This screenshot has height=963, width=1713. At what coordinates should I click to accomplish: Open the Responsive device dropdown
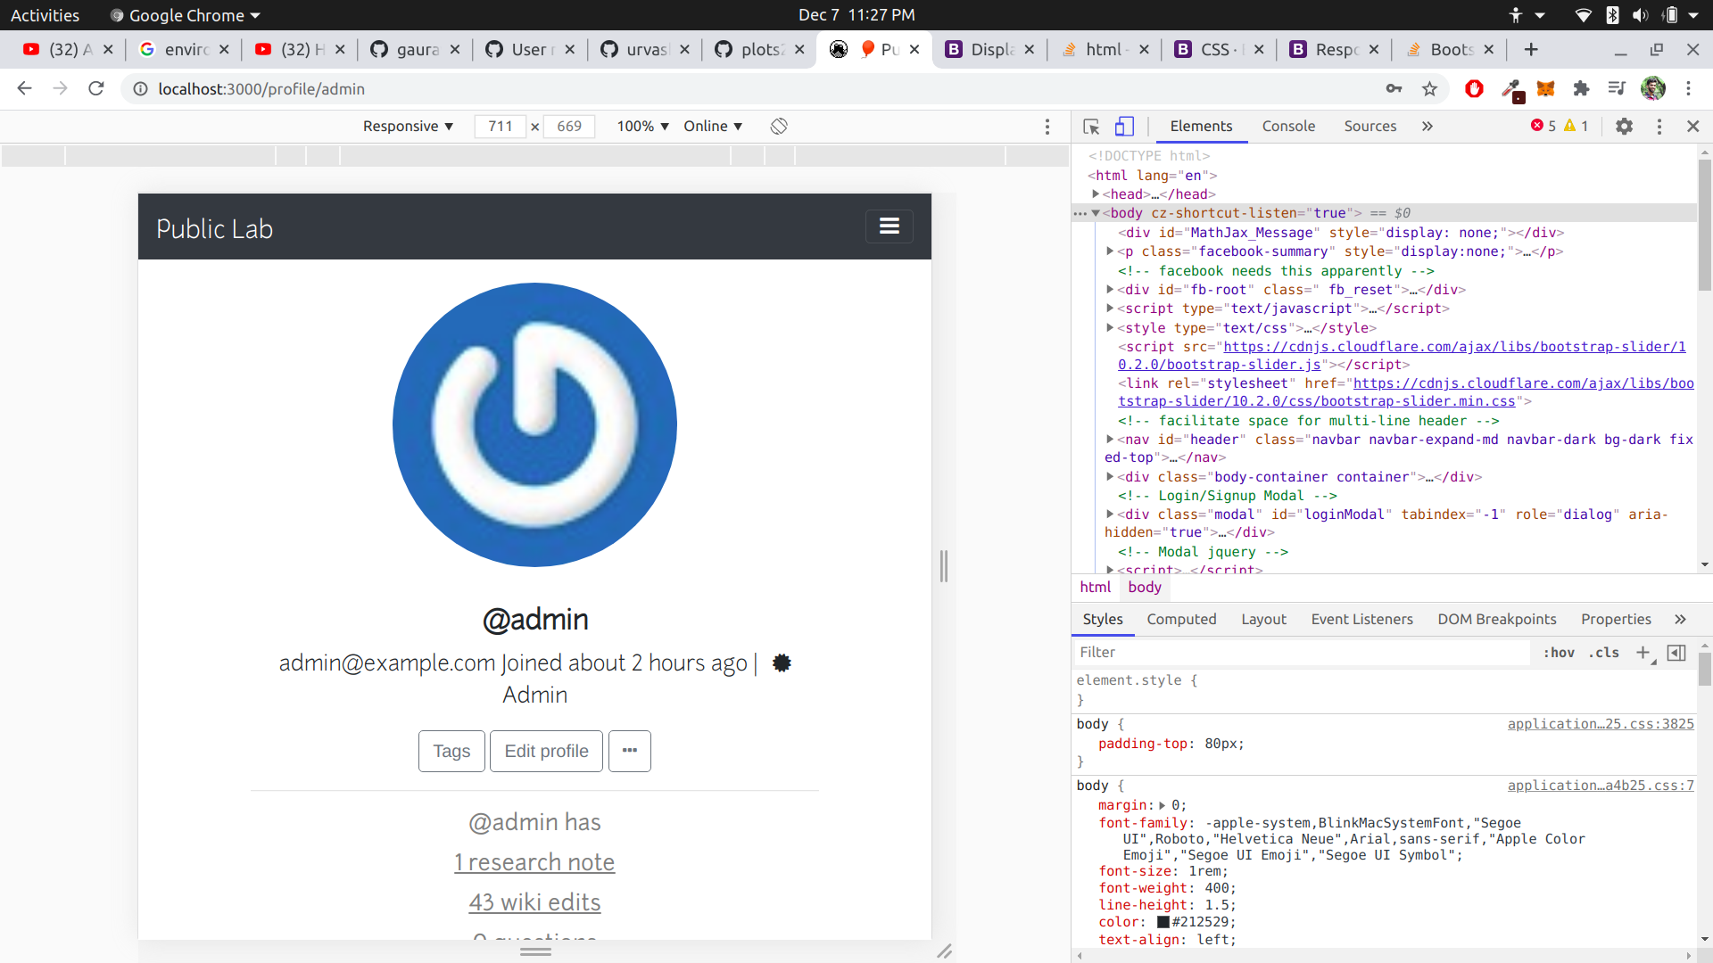(408, 127)
